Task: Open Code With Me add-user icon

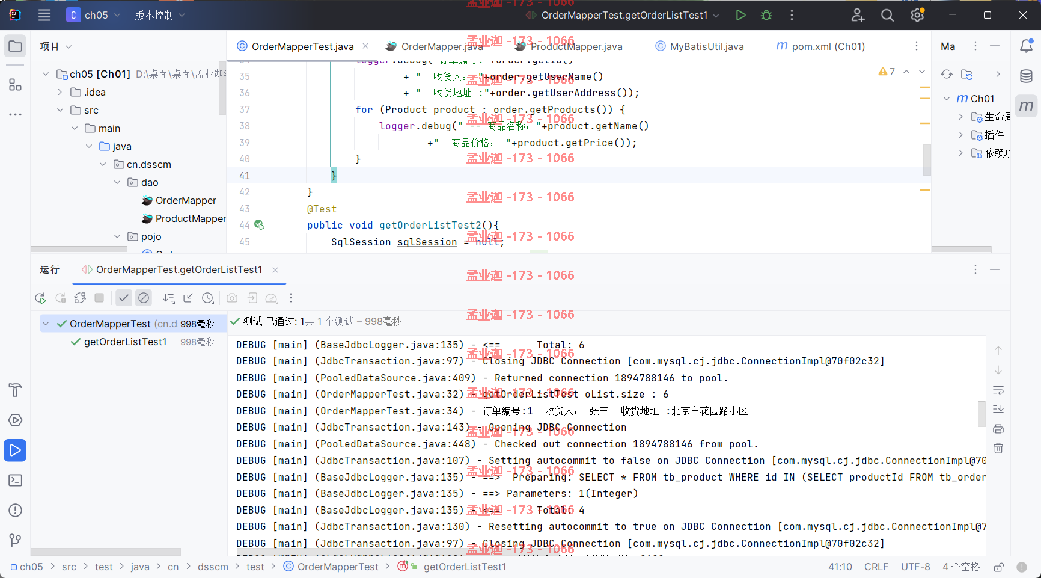Action: (858, 15)
